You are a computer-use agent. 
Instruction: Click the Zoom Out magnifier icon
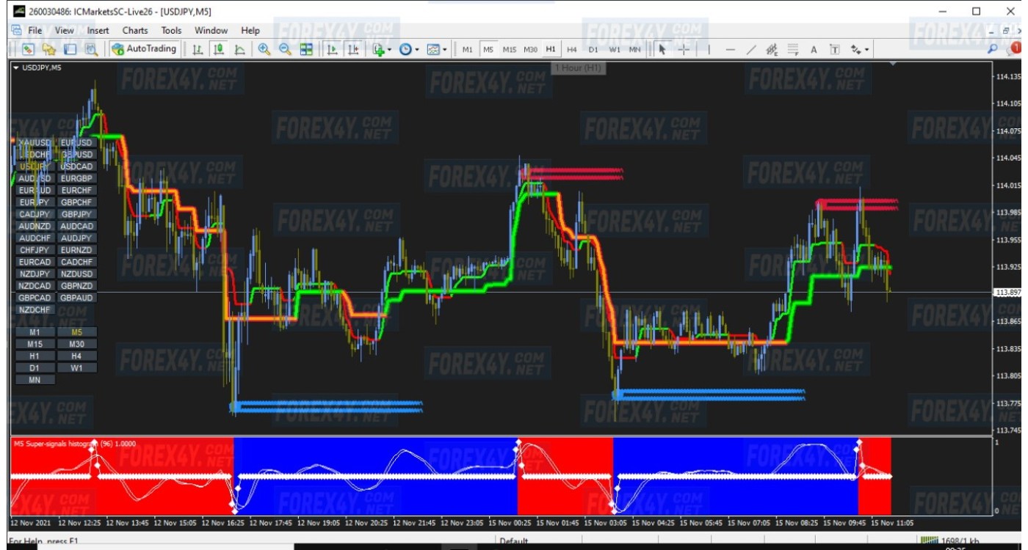click(x=285, y=49)
